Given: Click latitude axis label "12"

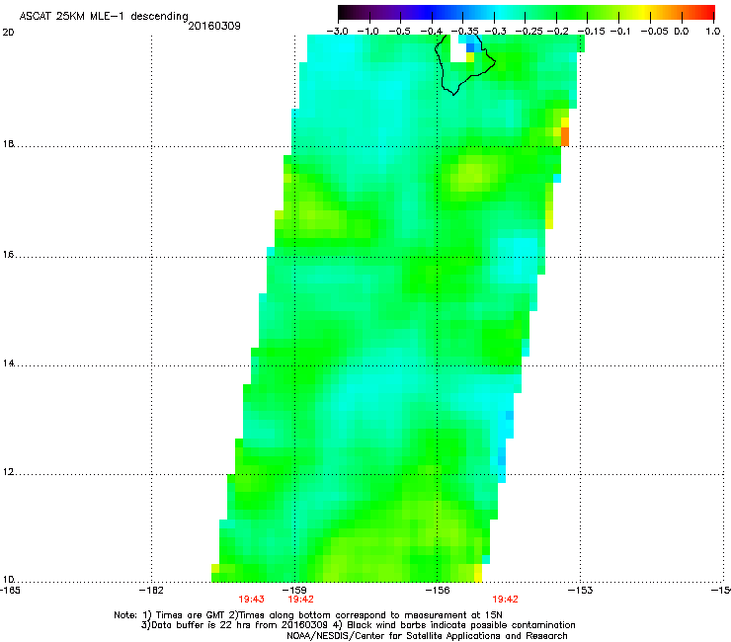Looking at the screenshot, I should [8, 472].
